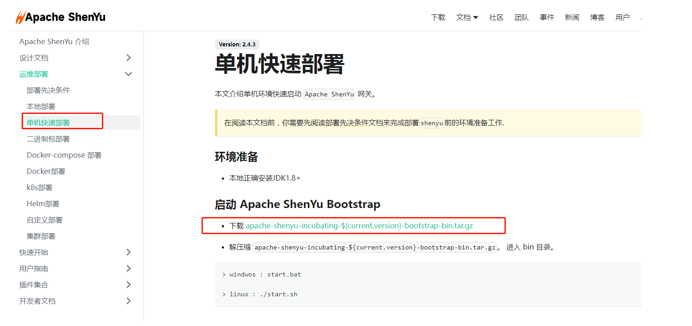Open the 团队 navbar item
The height and width of the screenshot is (326, 692).
(x=522, y=18)
